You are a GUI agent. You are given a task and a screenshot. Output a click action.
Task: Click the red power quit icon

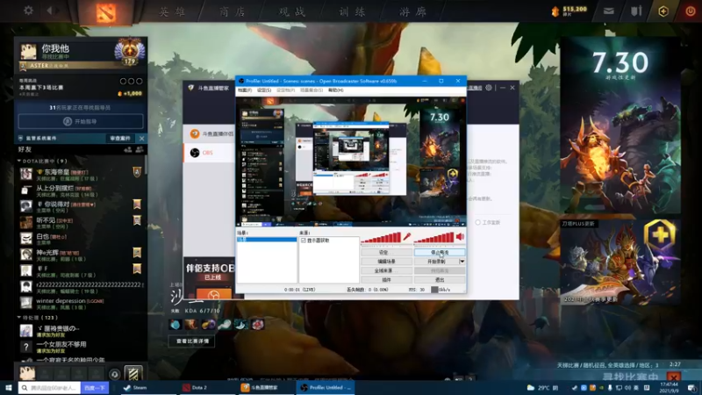691,11
